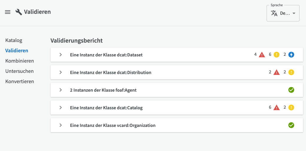
Task: Open Untersuchen sidebar link
Action: 19,71
